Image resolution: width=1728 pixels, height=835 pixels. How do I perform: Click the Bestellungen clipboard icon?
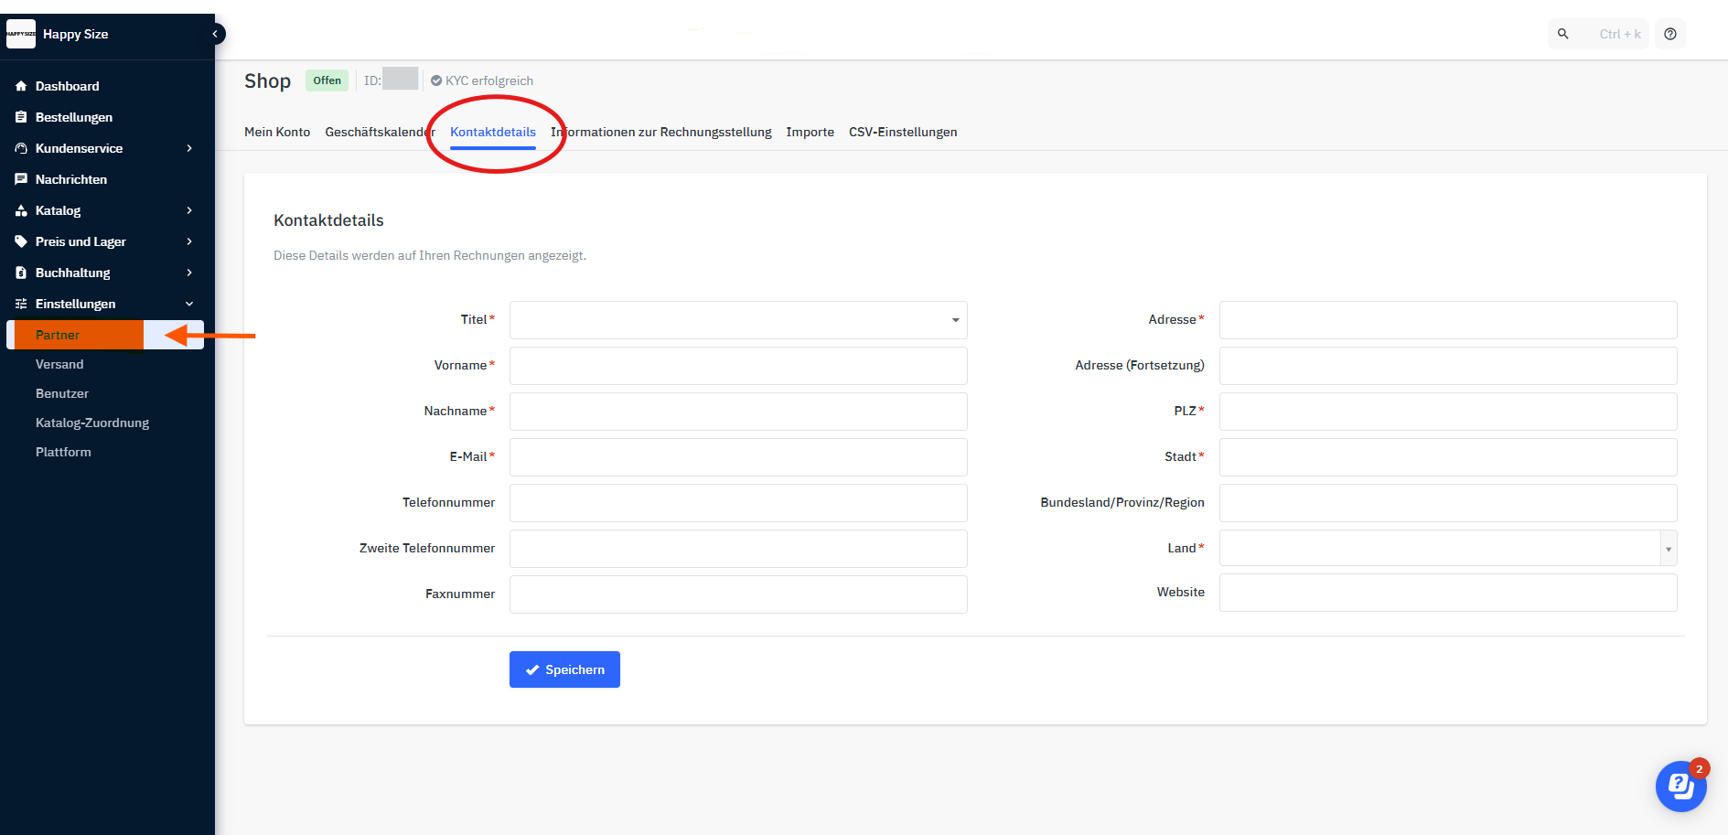21,117
